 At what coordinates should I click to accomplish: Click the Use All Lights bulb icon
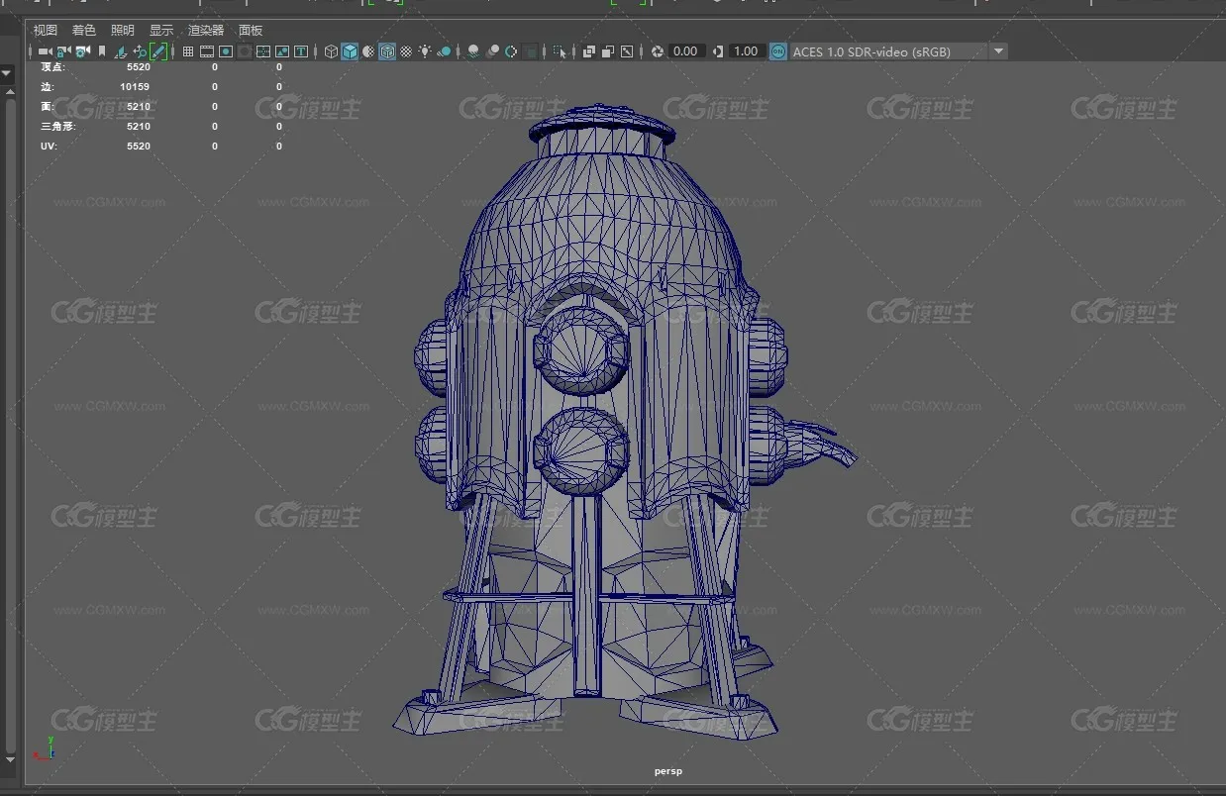(425, 51)
